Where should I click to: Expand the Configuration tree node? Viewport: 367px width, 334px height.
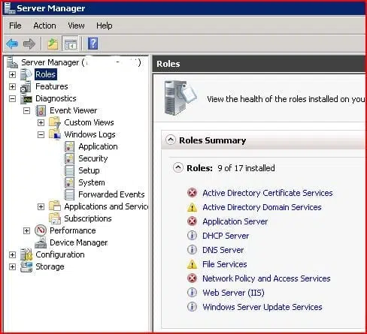coord(12,254)
